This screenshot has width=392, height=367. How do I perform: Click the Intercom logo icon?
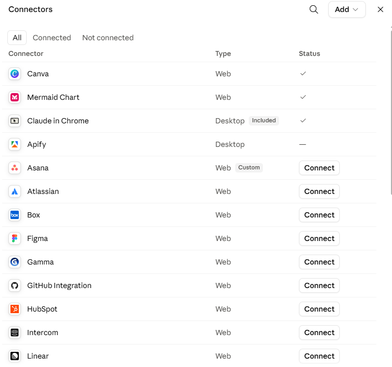point(15,332)
